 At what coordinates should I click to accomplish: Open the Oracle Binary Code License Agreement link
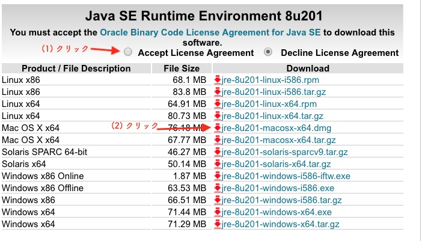point(210,32)
